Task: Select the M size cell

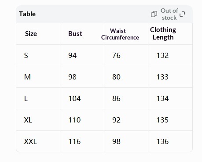Action: coord(27,77)
